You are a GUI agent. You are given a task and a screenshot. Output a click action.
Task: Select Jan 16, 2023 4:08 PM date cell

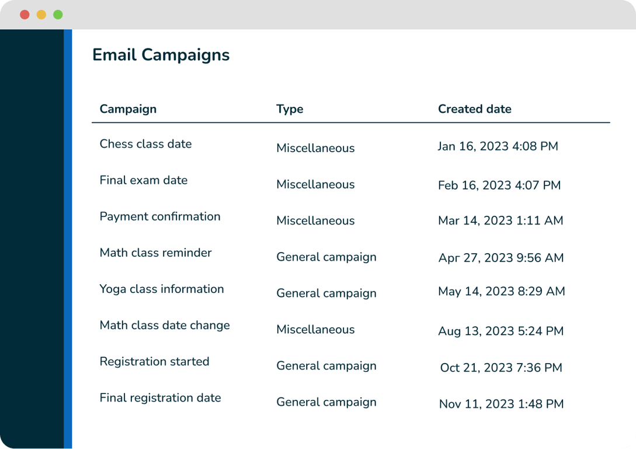(x=498, y=146)
